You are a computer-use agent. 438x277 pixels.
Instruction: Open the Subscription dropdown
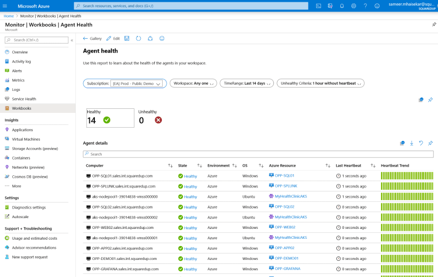(137, 84)
